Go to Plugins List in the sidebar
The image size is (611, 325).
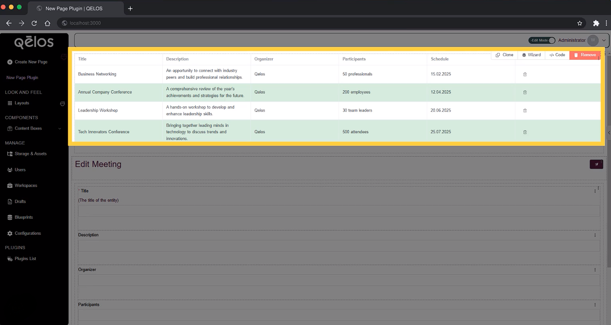tap(25, 259)
